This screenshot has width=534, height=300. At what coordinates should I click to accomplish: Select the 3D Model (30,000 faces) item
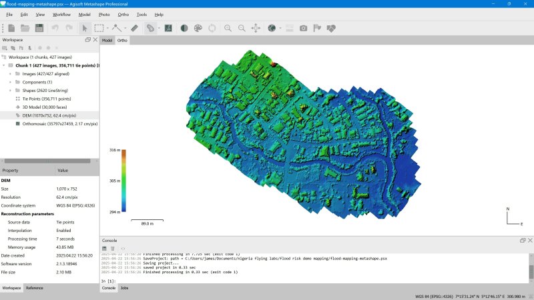tap(45, 107)
